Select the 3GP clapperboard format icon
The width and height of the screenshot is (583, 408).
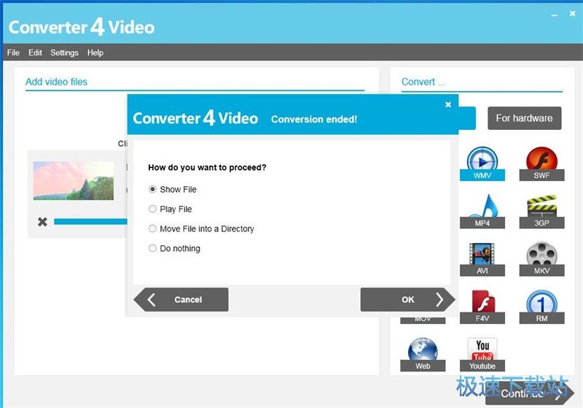pyautogui.click(x=541, y=211)
